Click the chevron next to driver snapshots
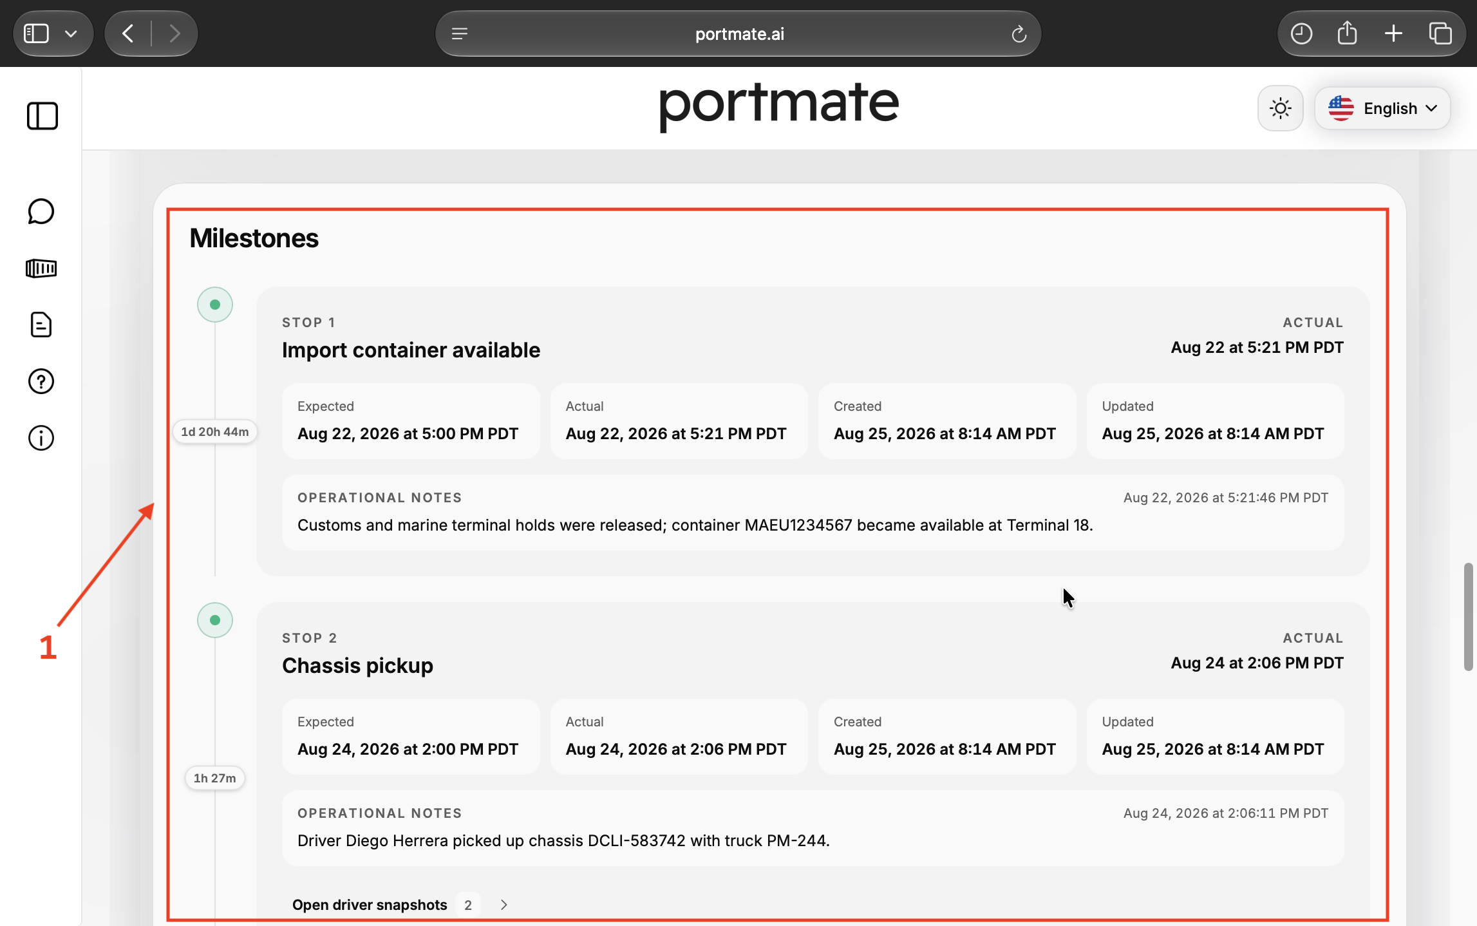Image resolution: width=1477 pixels, height=926 pixels. click(x=503, y=905)
